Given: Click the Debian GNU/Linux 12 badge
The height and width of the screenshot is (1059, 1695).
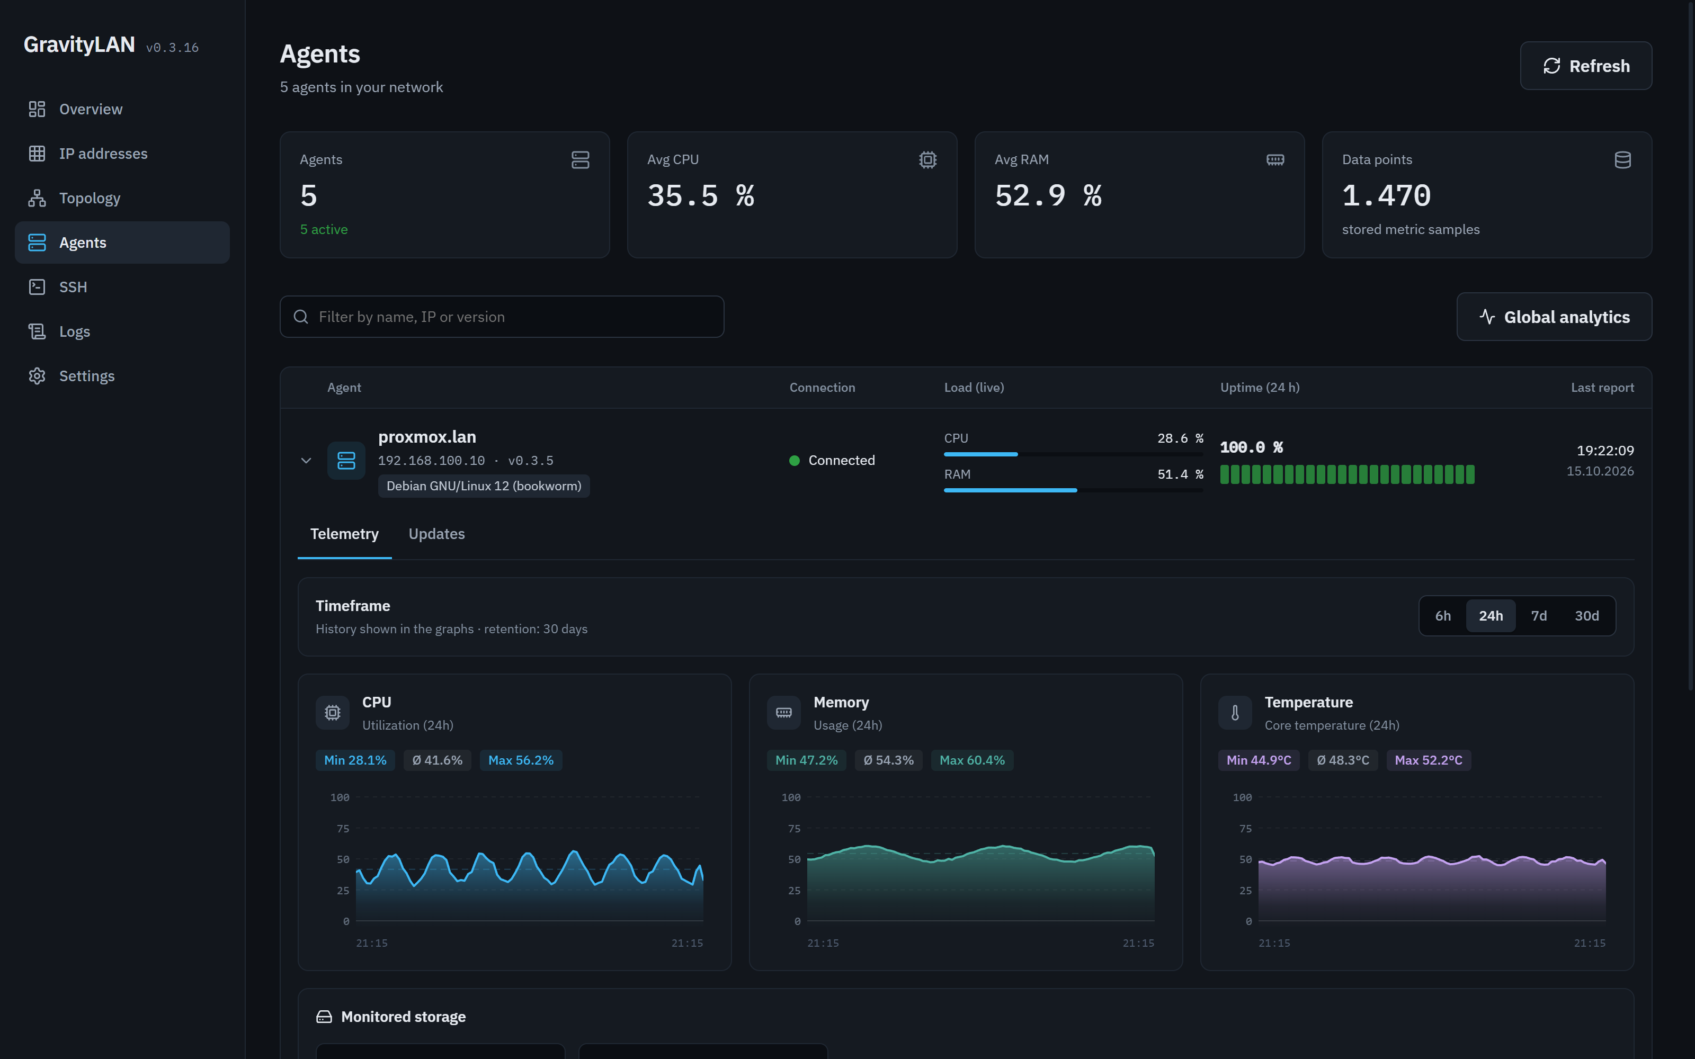Looking at the screenshot, I should pyautogui.click(x=484, y=486).
